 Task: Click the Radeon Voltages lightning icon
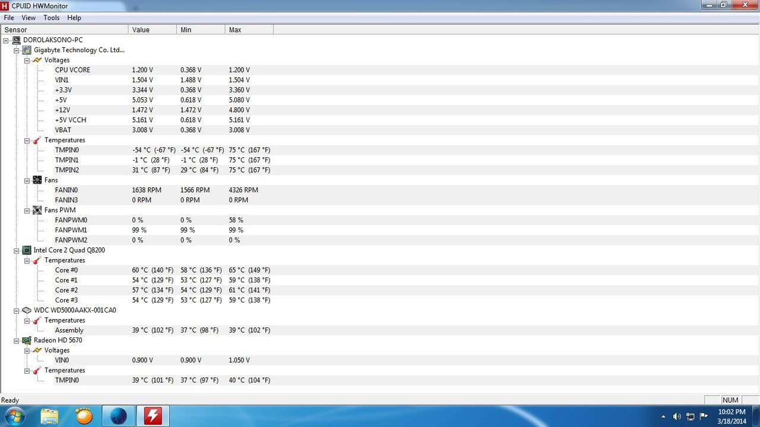pyautogui.click(x=37, y=350)
